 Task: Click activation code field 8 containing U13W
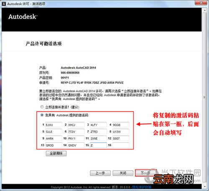click(x=121, y=132)
